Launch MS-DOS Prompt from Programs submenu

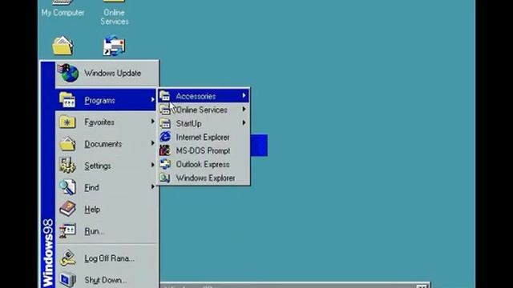click(204, 150)
